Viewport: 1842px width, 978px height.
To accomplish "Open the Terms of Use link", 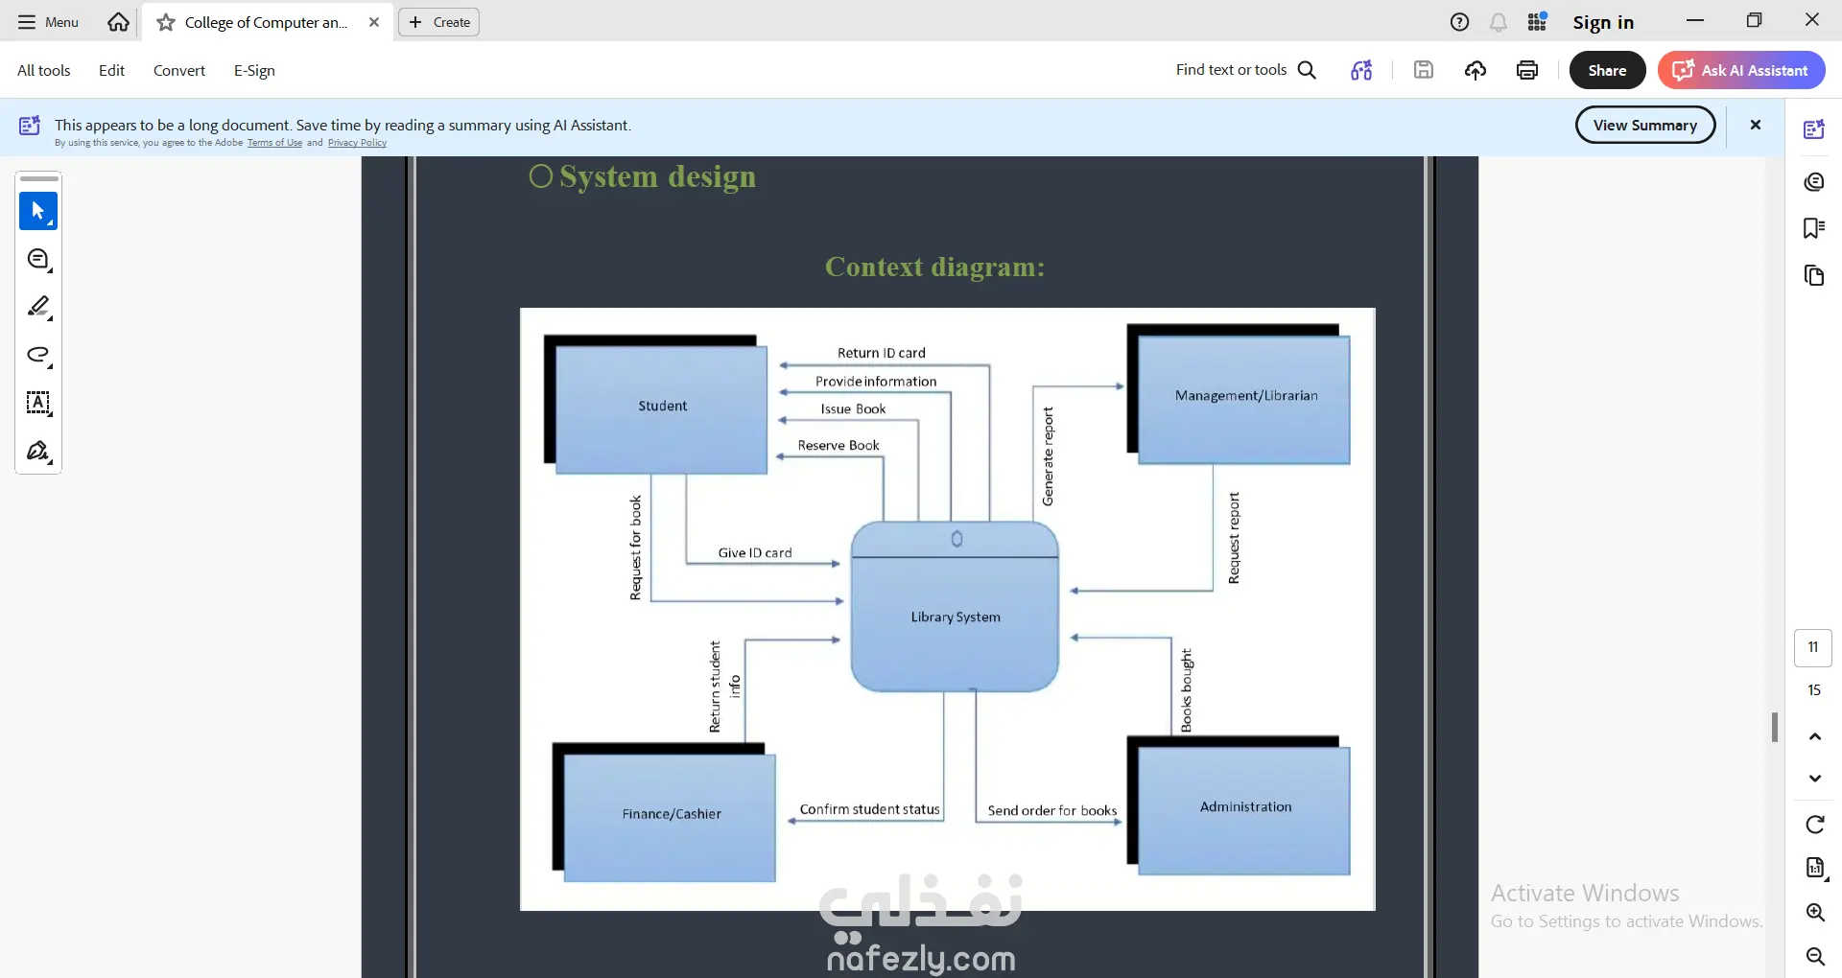I will (x=274, y=143).
